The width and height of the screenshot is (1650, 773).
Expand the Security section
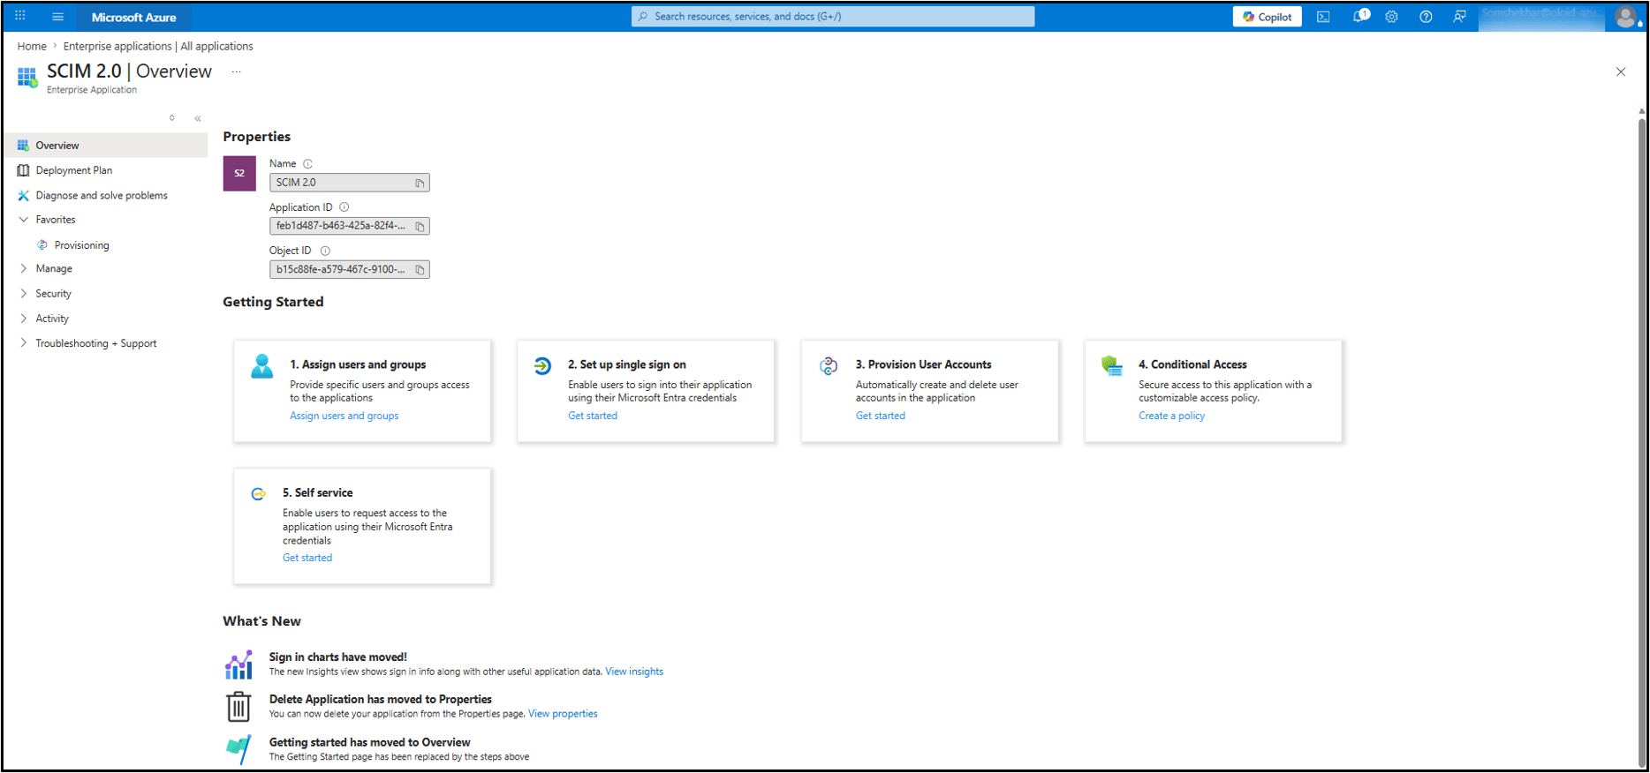tap(24, 294)
